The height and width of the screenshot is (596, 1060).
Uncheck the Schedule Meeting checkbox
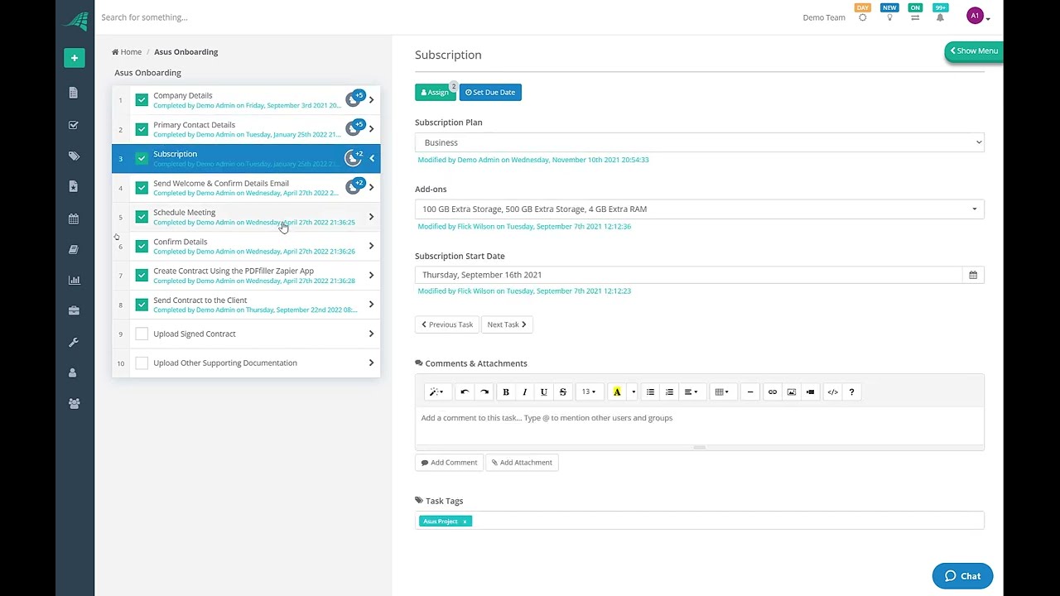[x=142, y=217]
